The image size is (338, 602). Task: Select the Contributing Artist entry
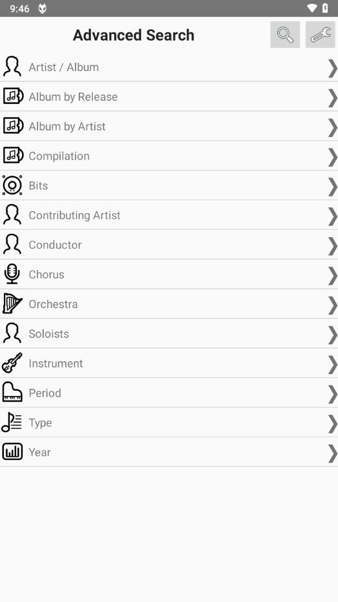[x=169, y=215]
